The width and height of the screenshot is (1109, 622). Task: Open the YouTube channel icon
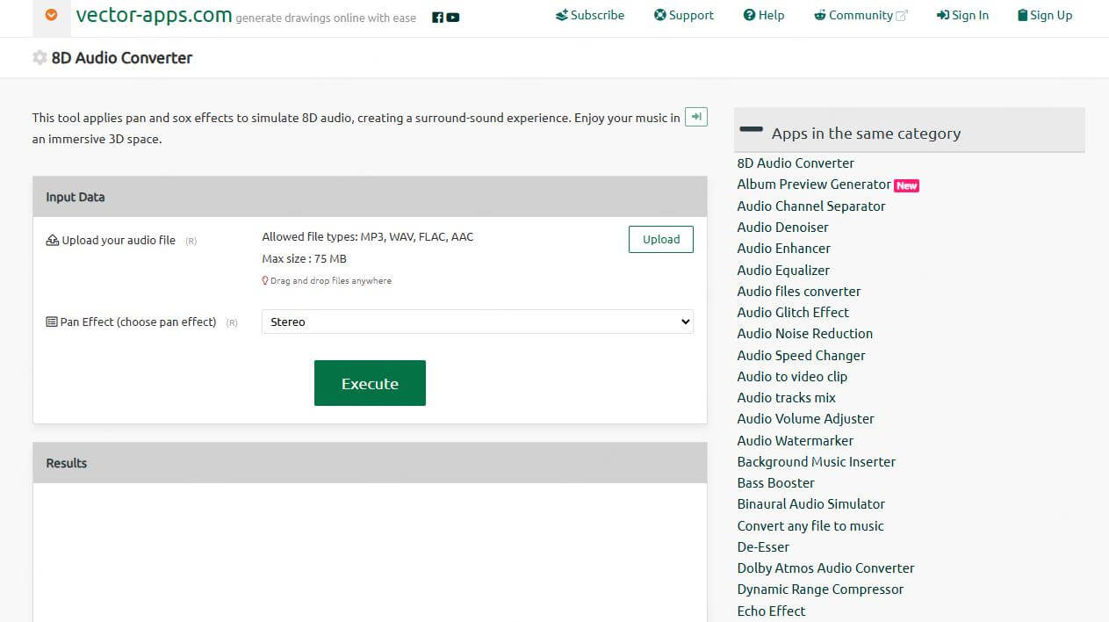(453, 18)
